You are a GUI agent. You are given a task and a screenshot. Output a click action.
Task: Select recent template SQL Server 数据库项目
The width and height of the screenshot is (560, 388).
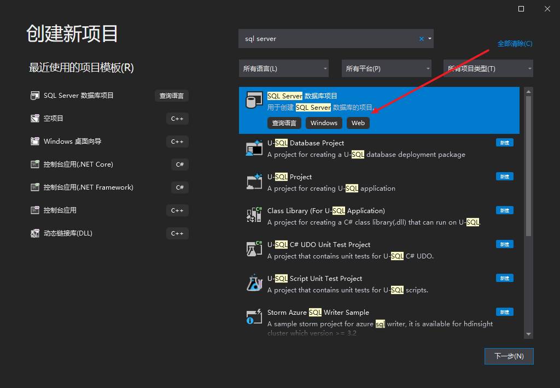point(79,96)
